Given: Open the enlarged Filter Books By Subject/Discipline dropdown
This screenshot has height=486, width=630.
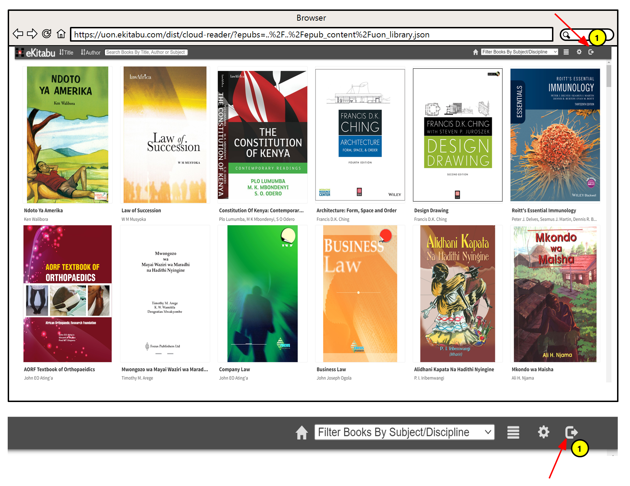Looking at the screenshot, I should click(x=404, y=432).
